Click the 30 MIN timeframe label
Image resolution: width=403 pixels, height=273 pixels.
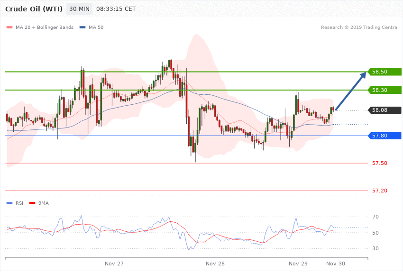(79, 9)
